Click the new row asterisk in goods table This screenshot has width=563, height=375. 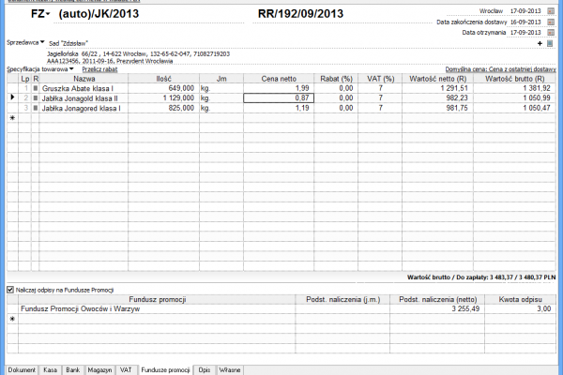[x=12, y=118]
